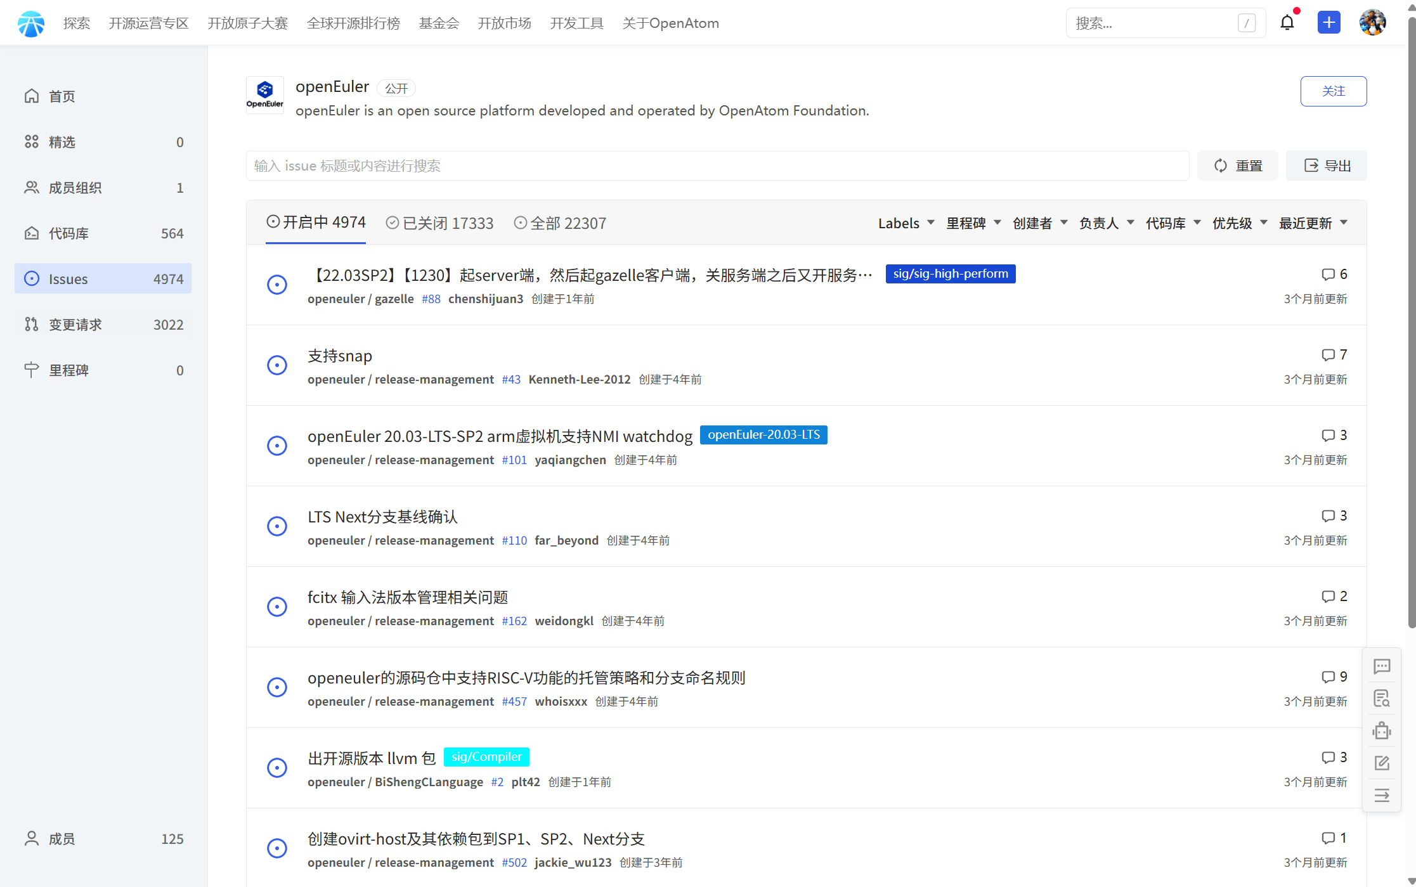This screenshot has width=1416, height=887.
Task: Click the openEuler organization logo
Action: [265, 95]
